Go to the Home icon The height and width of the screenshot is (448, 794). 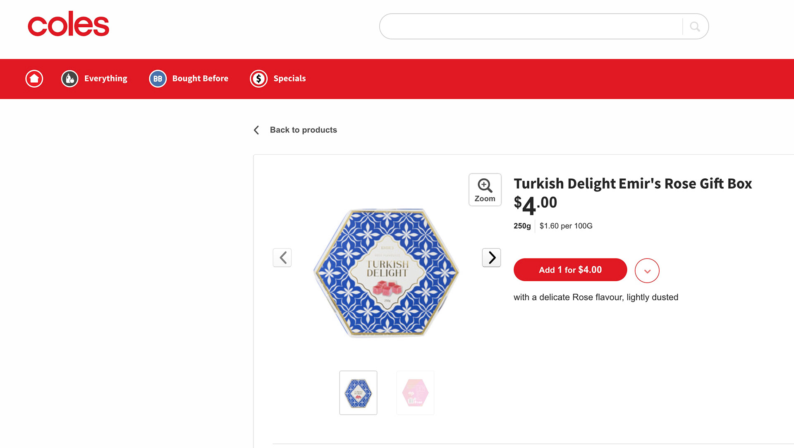[34, 79]
